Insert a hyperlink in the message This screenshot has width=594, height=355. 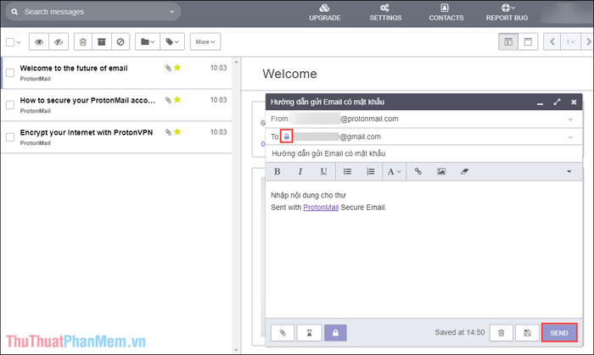click(x=417, y=172)
